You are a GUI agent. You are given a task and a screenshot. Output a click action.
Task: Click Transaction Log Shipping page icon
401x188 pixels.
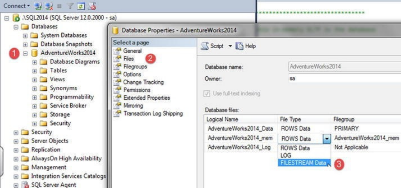(118, 114)
